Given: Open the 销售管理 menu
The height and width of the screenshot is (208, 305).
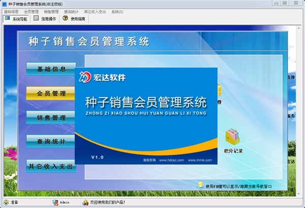Looking at the screenshot, I should click(51, 12).
